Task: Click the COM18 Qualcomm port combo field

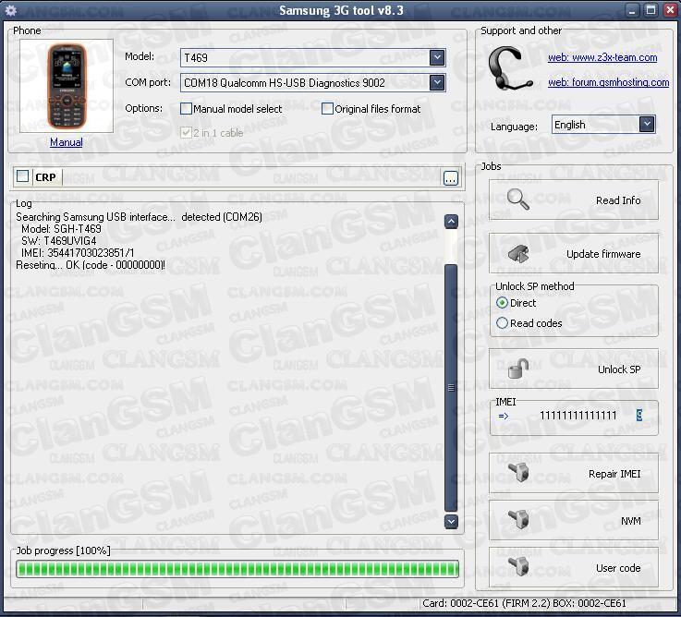Action: pos(312,82)
